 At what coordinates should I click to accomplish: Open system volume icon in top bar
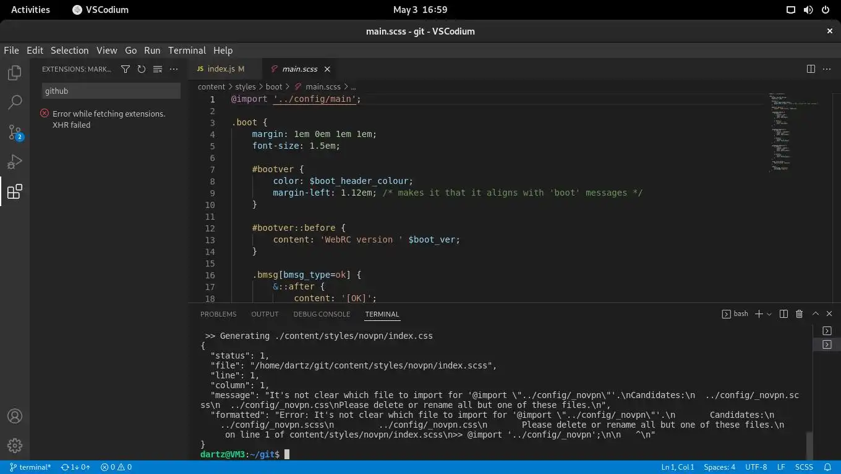808,9
